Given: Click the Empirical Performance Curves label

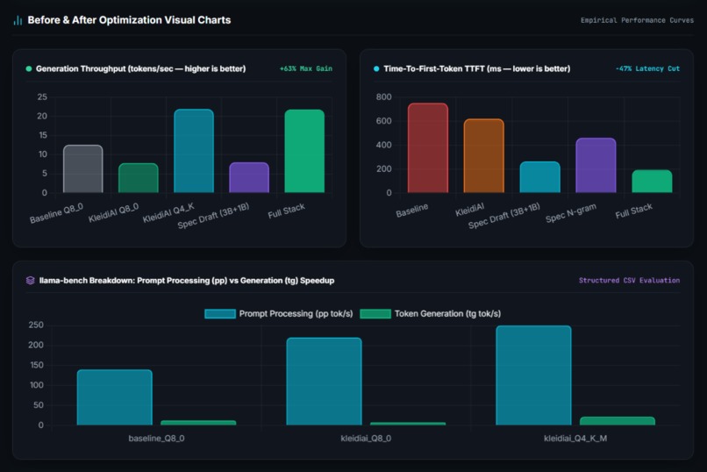Looking at the screenshot, I should click(637, 20).
